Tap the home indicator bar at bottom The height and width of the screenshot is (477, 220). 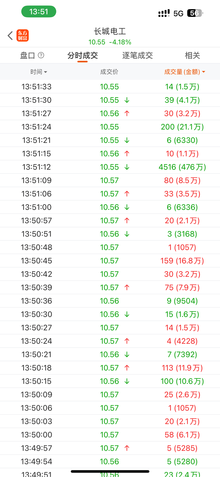coord(110,471)
